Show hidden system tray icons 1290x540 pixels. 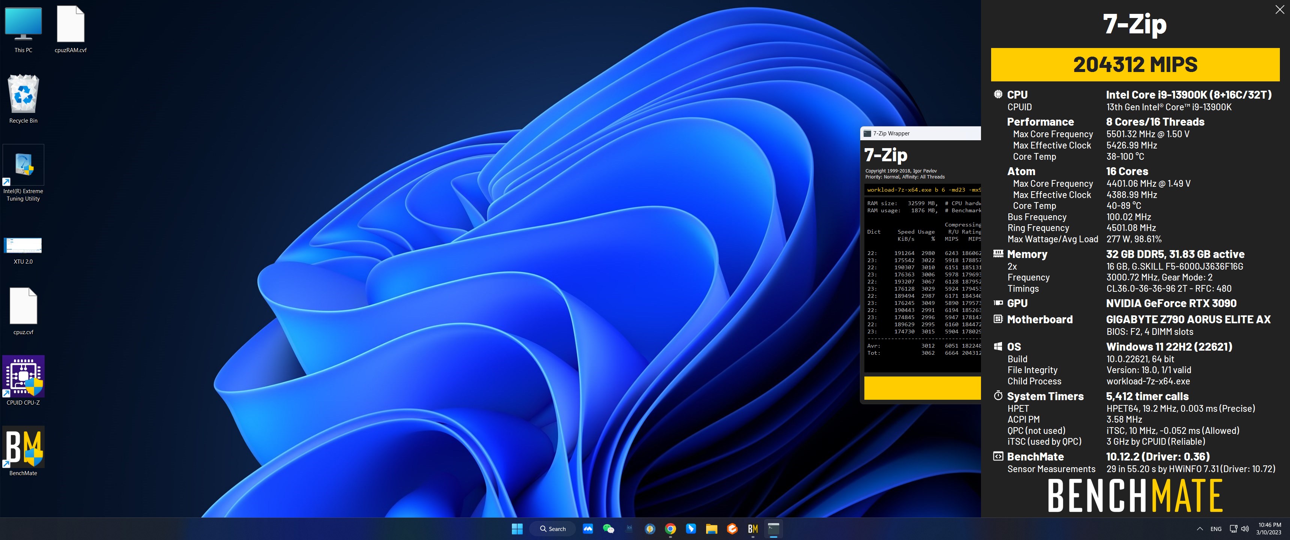click(x=1200, y=528)
